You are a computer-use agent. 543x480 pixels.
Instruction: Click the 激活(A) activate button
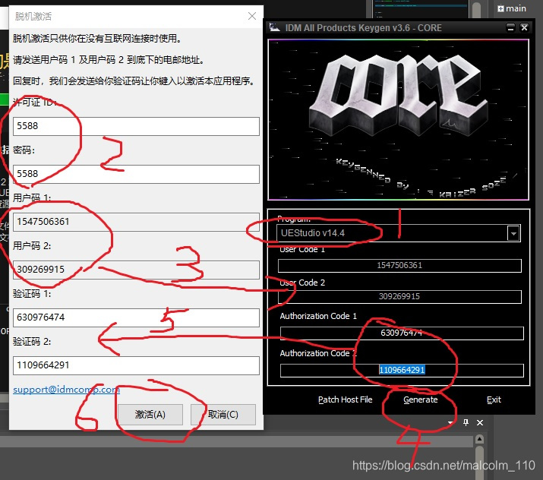point(150,415)
